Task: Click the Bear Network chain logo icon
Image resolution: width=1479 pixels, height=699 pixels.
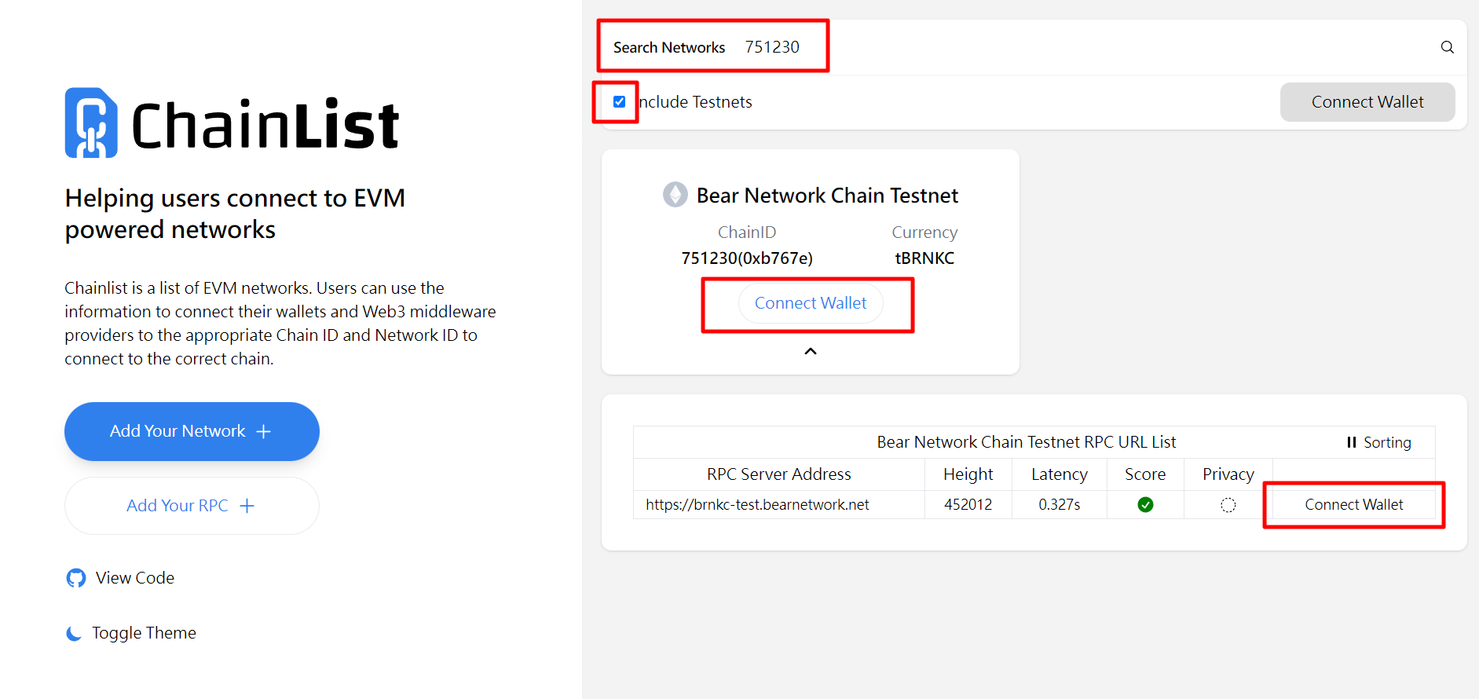Action: click(675, 195)
